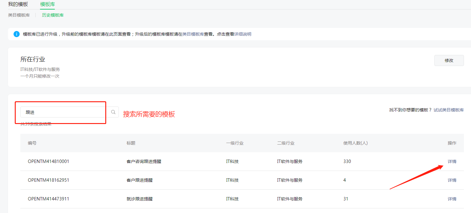
Task: View 详情 for 就诊跟进提醒 template
Action: [x=452, y=199]
